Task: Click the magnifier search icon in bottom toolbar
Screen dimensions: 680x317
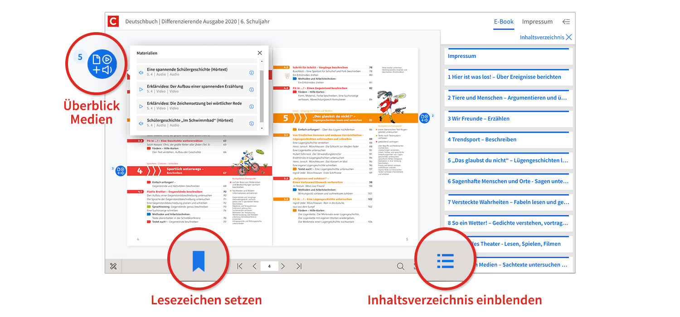Action: pos(400,266)
